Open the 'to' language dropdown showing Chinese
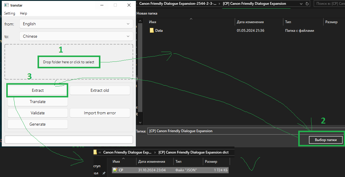The height and width of the screenshot is (177, 345). (76, 36)
